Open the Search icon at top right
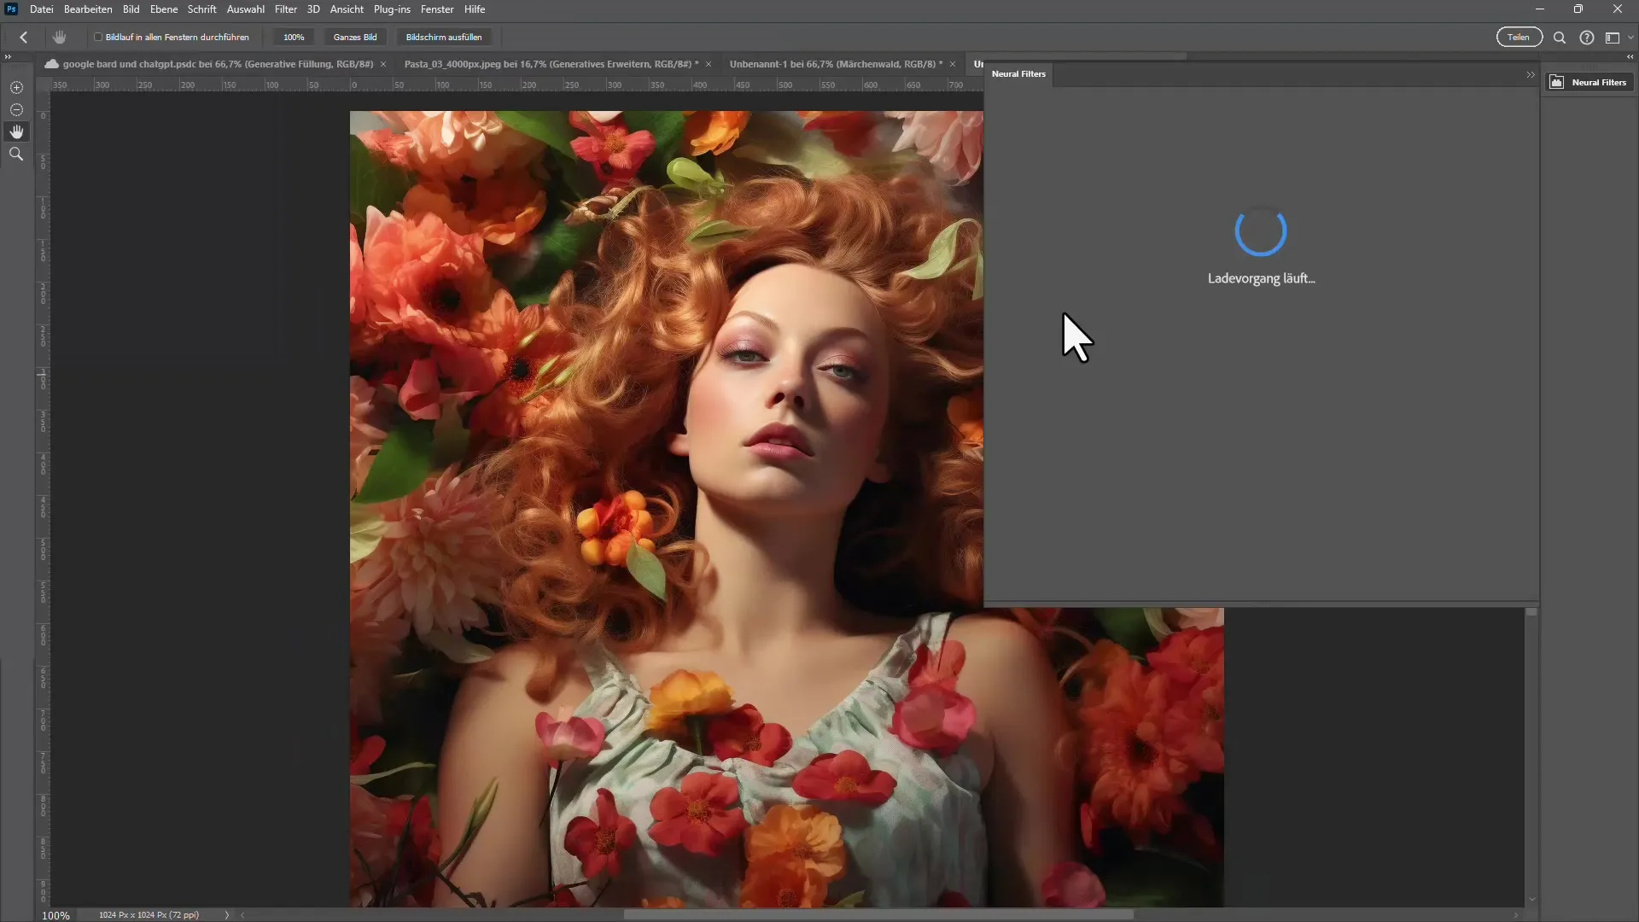The height and width of the screenshot is (922, 1639). 1560,38
